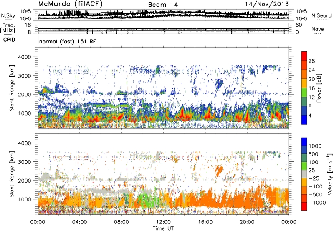
Task: Click Power colorbar segment between 8 and 12
Action: click(x=304, y=101)
